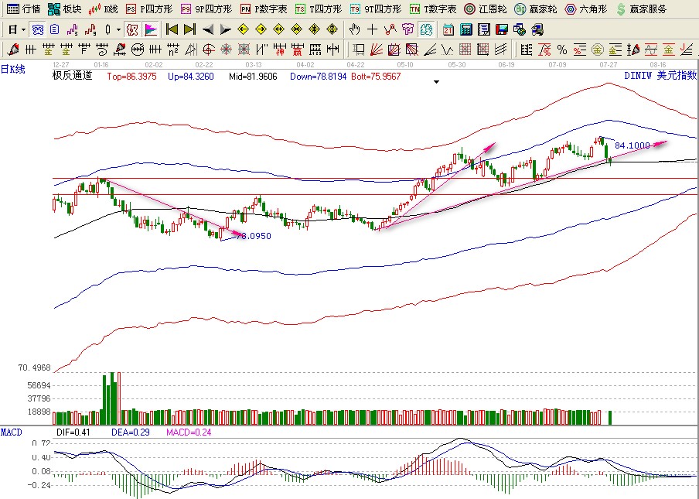Select the hand pan tool

(x=355, y=30)
